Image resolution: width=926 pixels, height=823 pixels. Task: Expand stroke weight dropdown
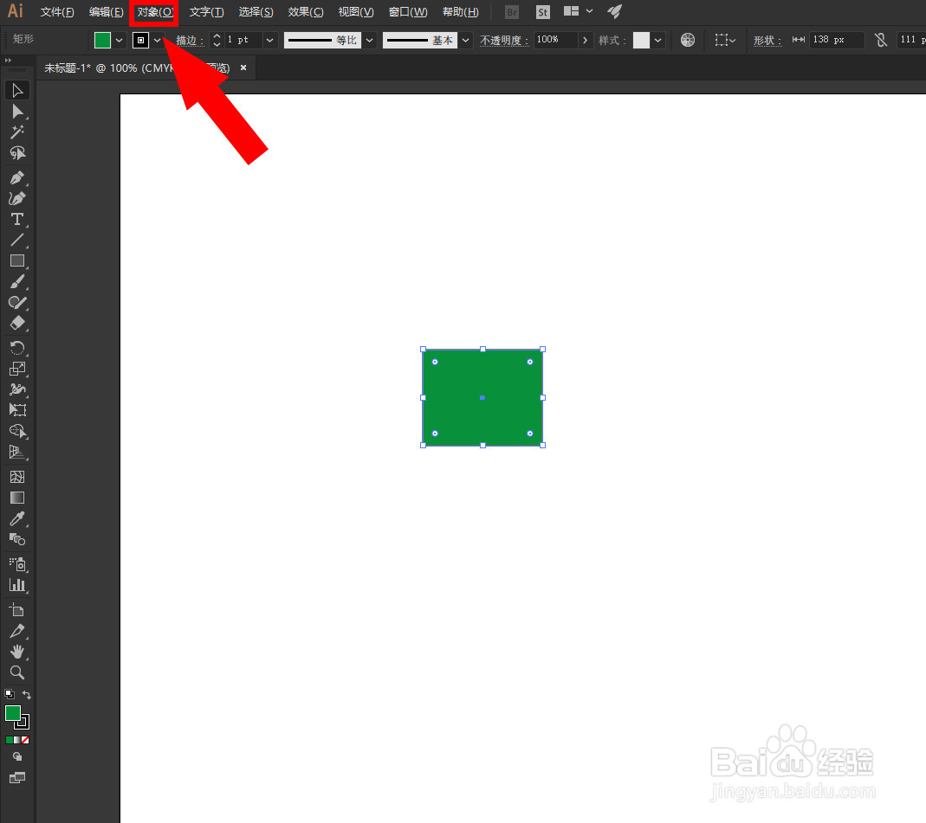pos(270,40)
